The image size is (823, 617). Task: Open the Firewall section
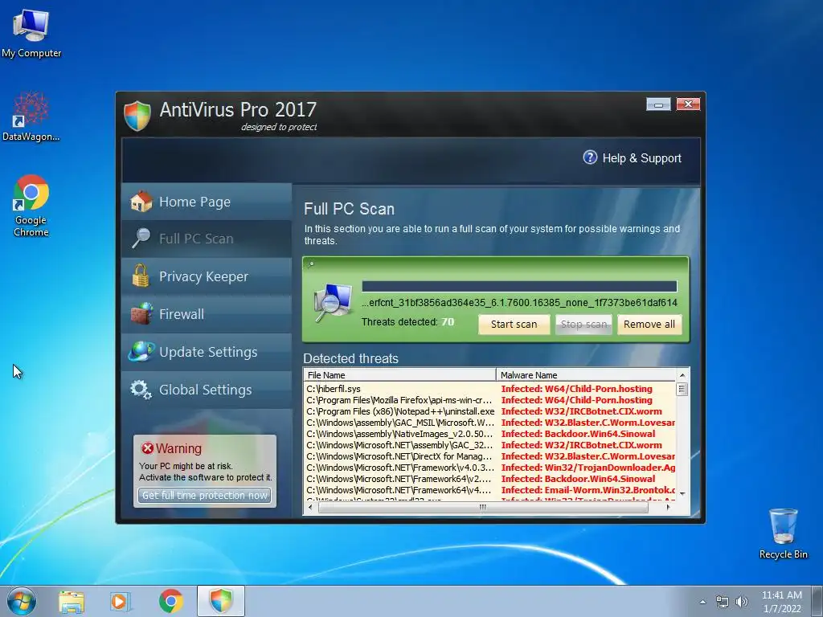(x=207, y=314)
